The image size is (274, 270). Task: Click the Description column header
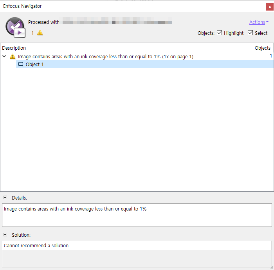point(14,48)
